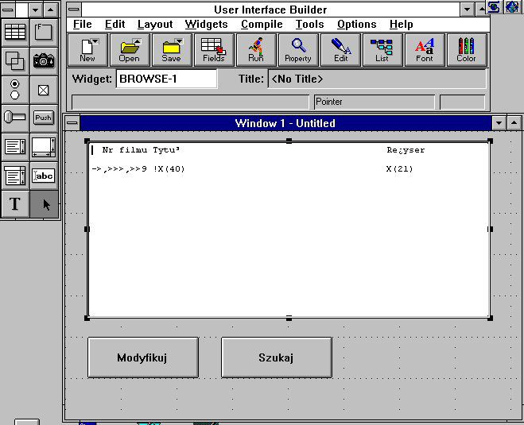Choose the Push button widget tool

coord(44,118)
